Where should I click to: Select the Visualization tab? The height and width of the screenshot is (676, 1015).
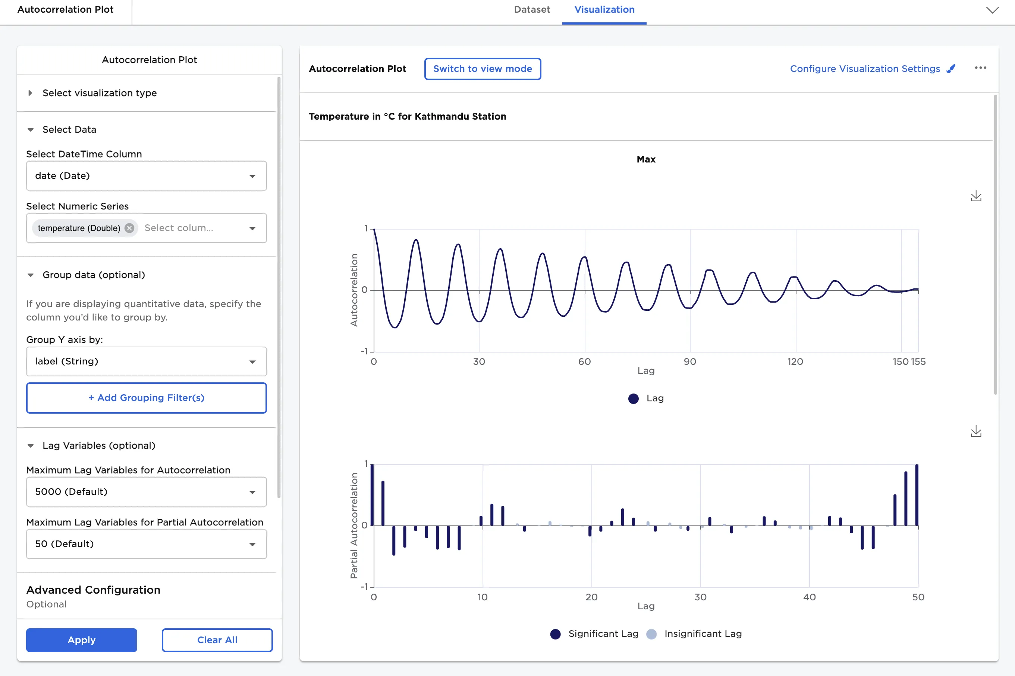coord(604,10)
